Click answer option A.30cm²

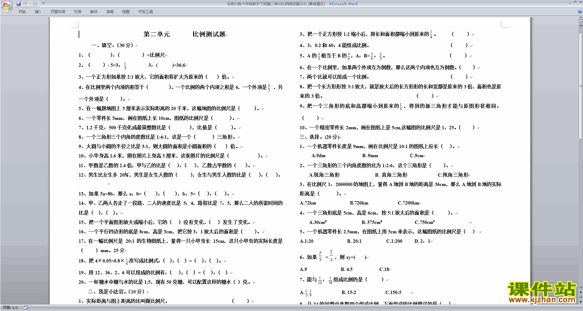click(x=318, y=222)
